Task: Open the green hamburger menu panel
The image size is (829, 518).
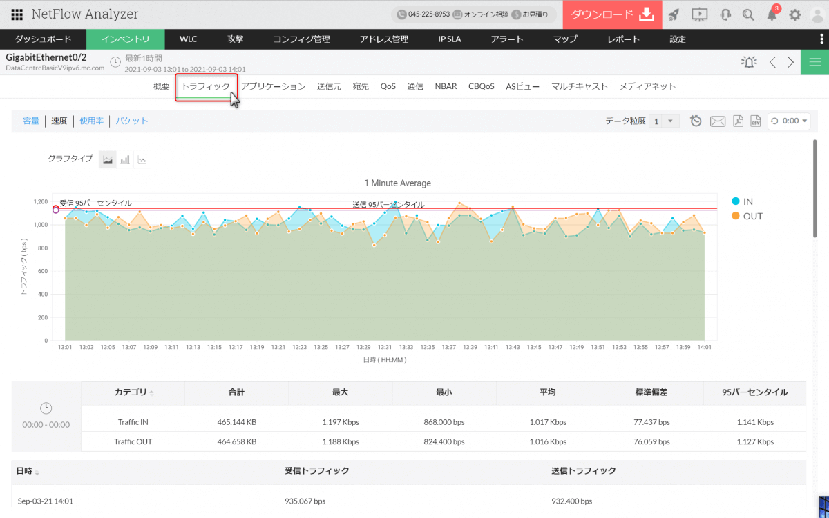Action: pos(814,62)
